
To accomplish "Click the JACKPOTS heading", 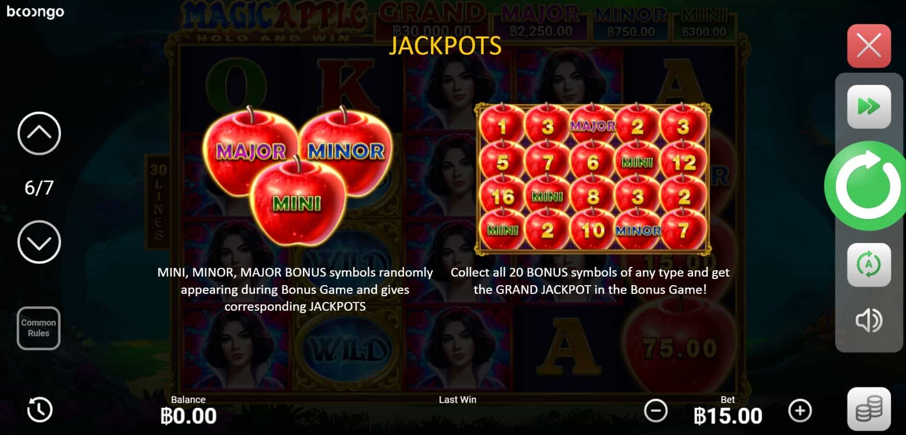I will tap(445, 46).
